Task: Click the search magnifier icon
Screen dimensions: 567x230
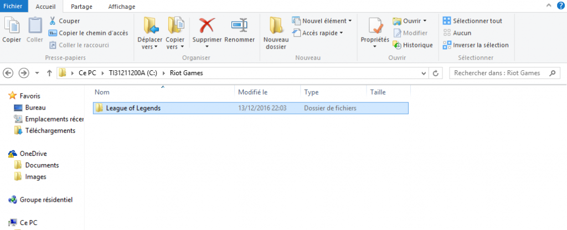Action: coord(552,73)
